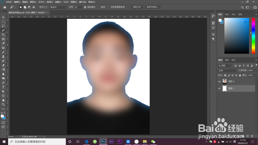Select the Frame tool
The image size is (258, 145).
point(3,39)
